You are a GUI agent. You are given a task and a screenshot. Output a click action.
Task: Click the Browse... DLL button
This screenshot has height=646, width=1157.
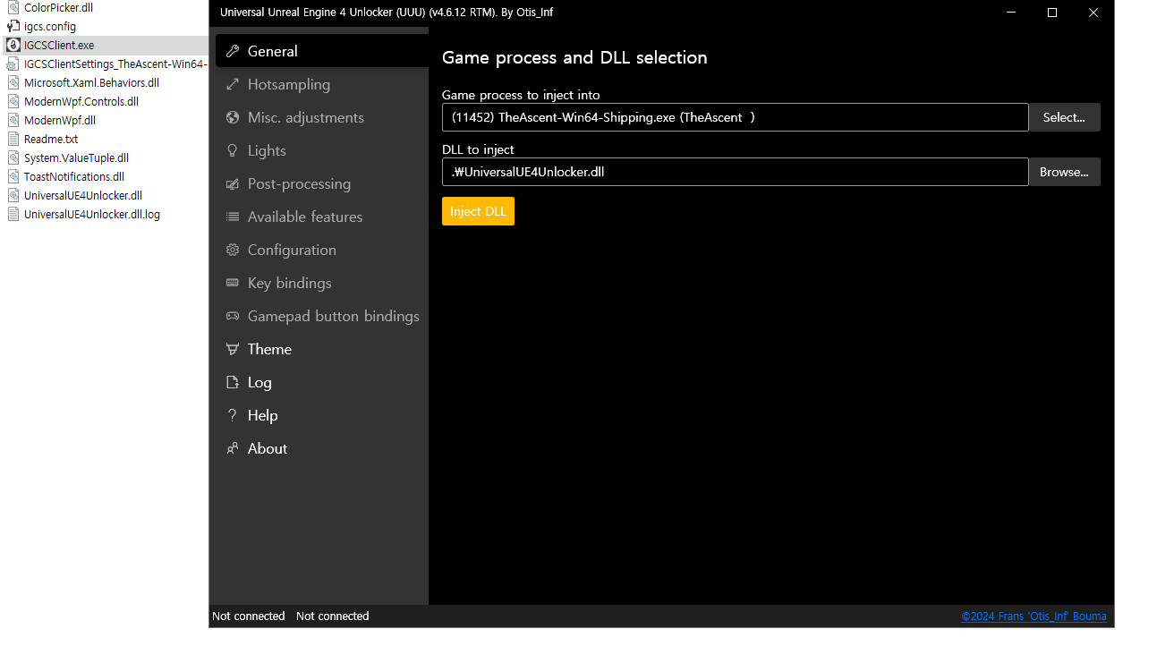point(1064,172)
